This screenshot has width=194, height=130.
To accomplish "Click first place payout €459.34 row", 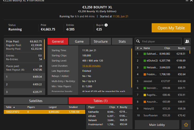I will (24, 77).
